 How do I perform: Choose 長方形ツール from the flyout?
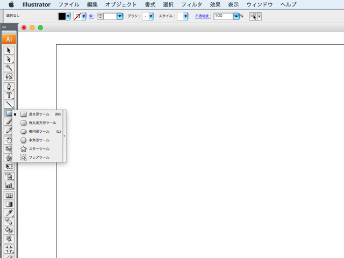[x=39, y=114]
